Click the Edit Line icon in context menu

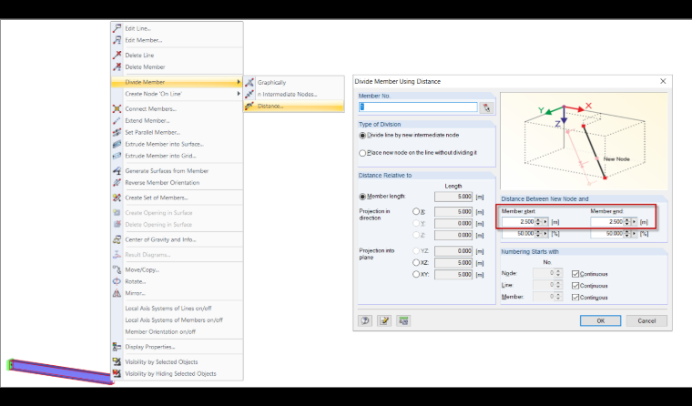117,28
